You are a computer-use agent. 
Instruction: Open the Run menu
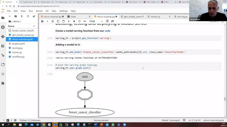pyautogui.click(x=31, y=11)
